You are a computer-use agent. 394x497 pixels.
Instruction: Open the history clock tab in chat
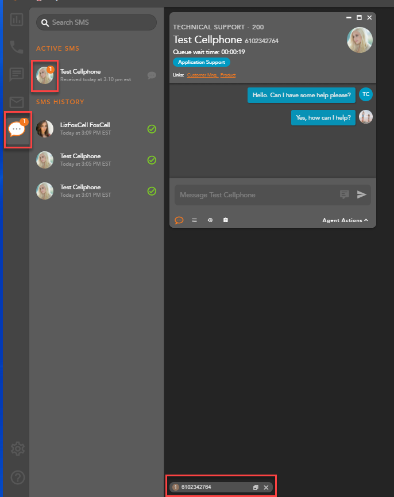click(x=210, y=220)
